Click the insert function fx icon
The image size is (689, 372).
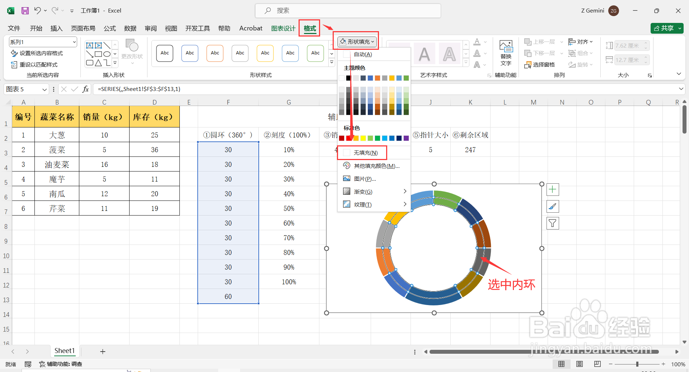tap(85, 89)
